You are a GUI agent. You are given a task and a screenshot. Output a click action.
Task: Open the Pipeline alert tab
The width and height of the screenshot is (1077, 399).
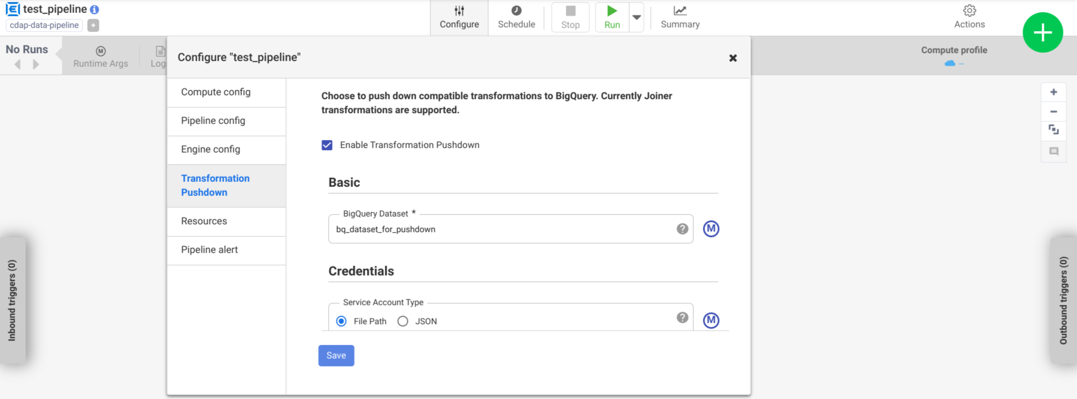[209, 250]
